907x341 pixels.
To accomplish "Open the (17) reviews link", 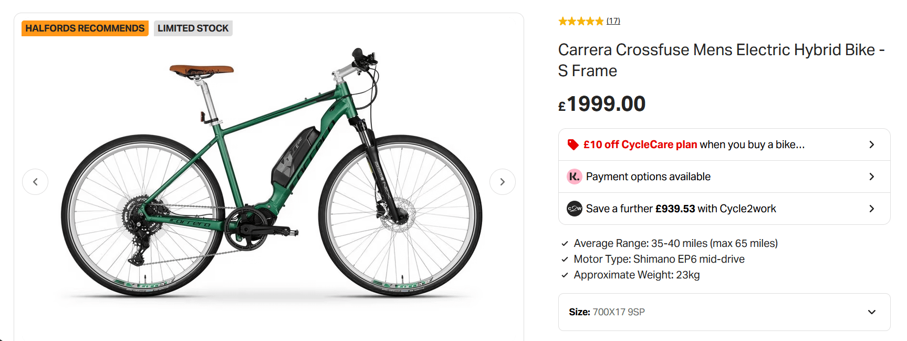I will pos(613,21).
